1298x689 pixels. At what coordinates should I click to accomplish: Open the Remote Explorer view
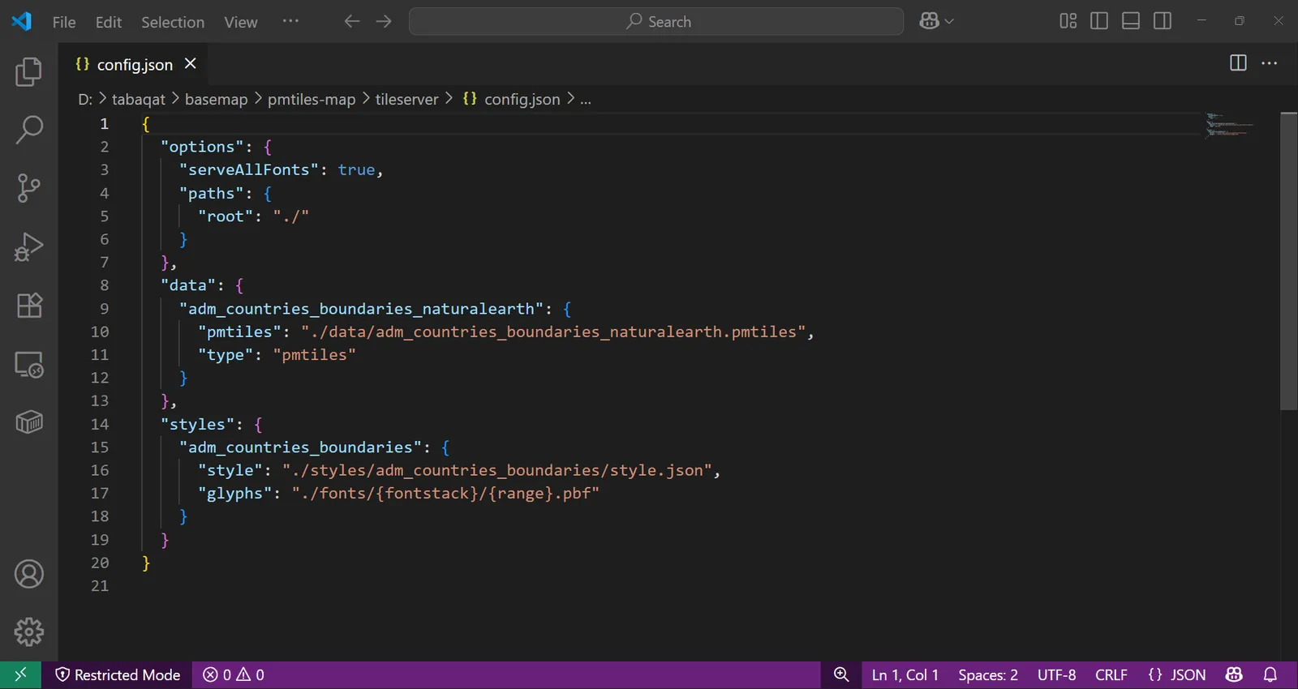pyautogui.click(x=28, y=364)
